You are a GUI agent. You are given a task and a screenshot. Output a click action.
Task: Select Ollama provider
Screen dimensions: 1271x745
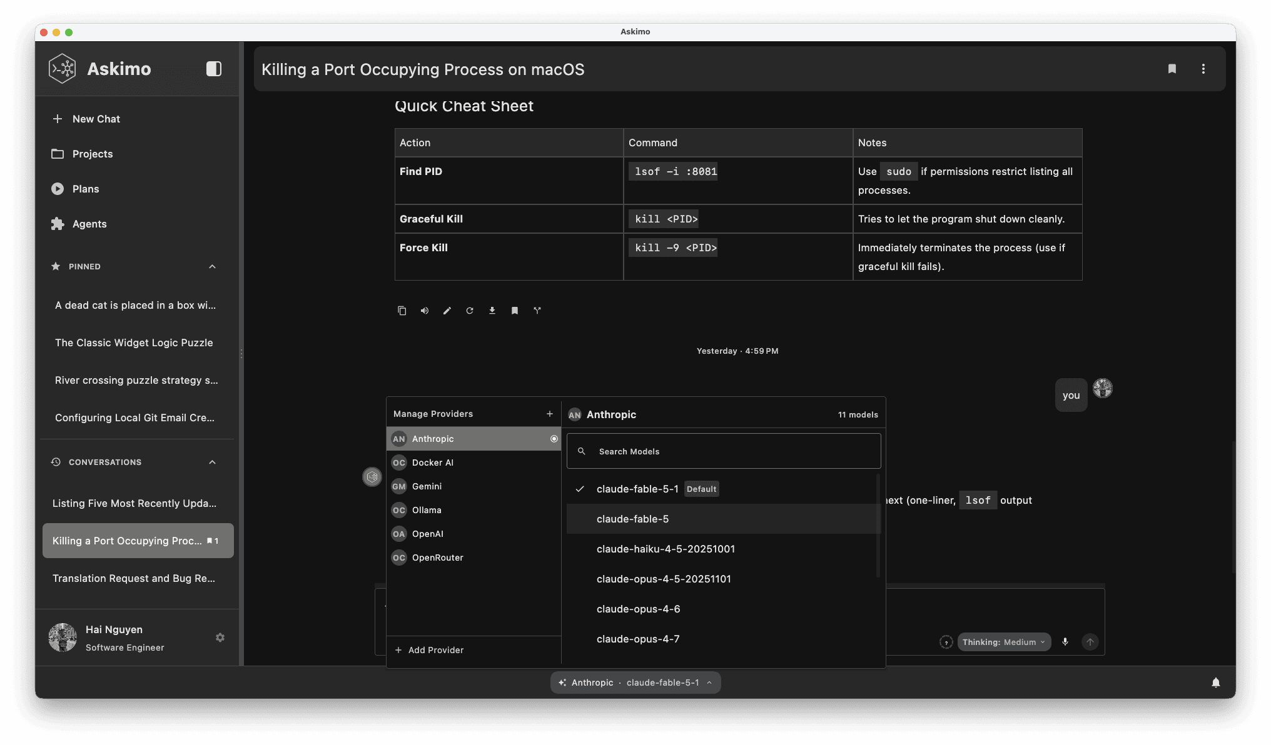(x=473, y=510)
